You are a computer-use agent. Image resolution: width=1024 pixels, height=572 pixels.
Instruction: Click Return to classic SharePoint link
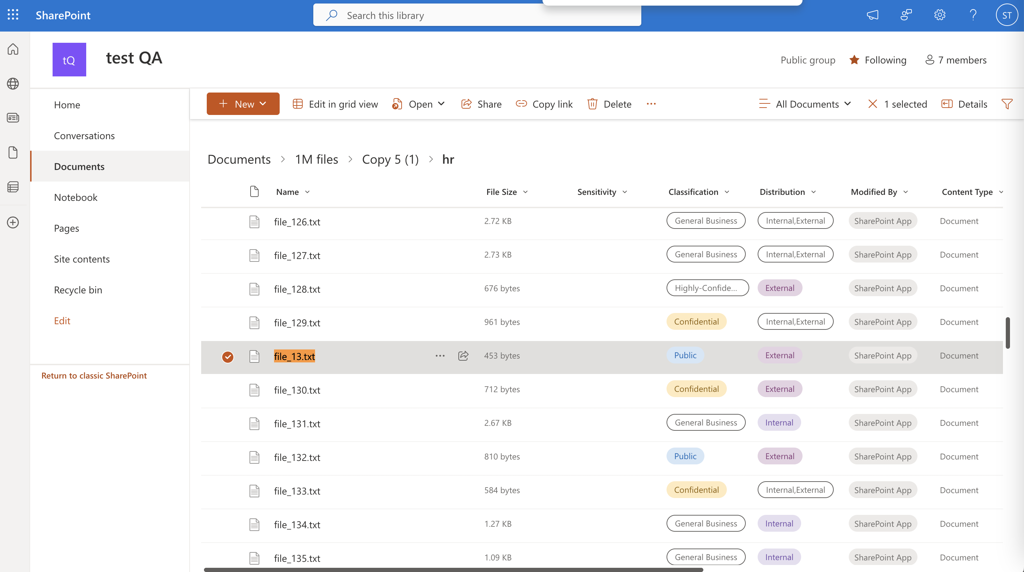coord(94,376)
